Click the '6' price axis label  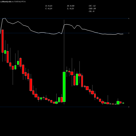[x=129, y=18]
